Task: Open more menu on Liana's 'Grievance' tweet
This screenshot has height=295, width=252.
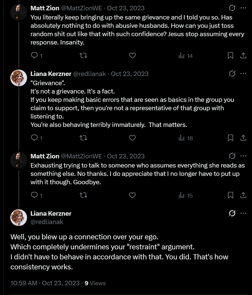Action: [x=243, y=73]
